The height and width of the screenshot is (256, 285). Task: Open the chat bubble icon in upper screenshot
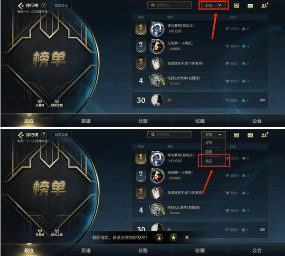click(250, 6)
